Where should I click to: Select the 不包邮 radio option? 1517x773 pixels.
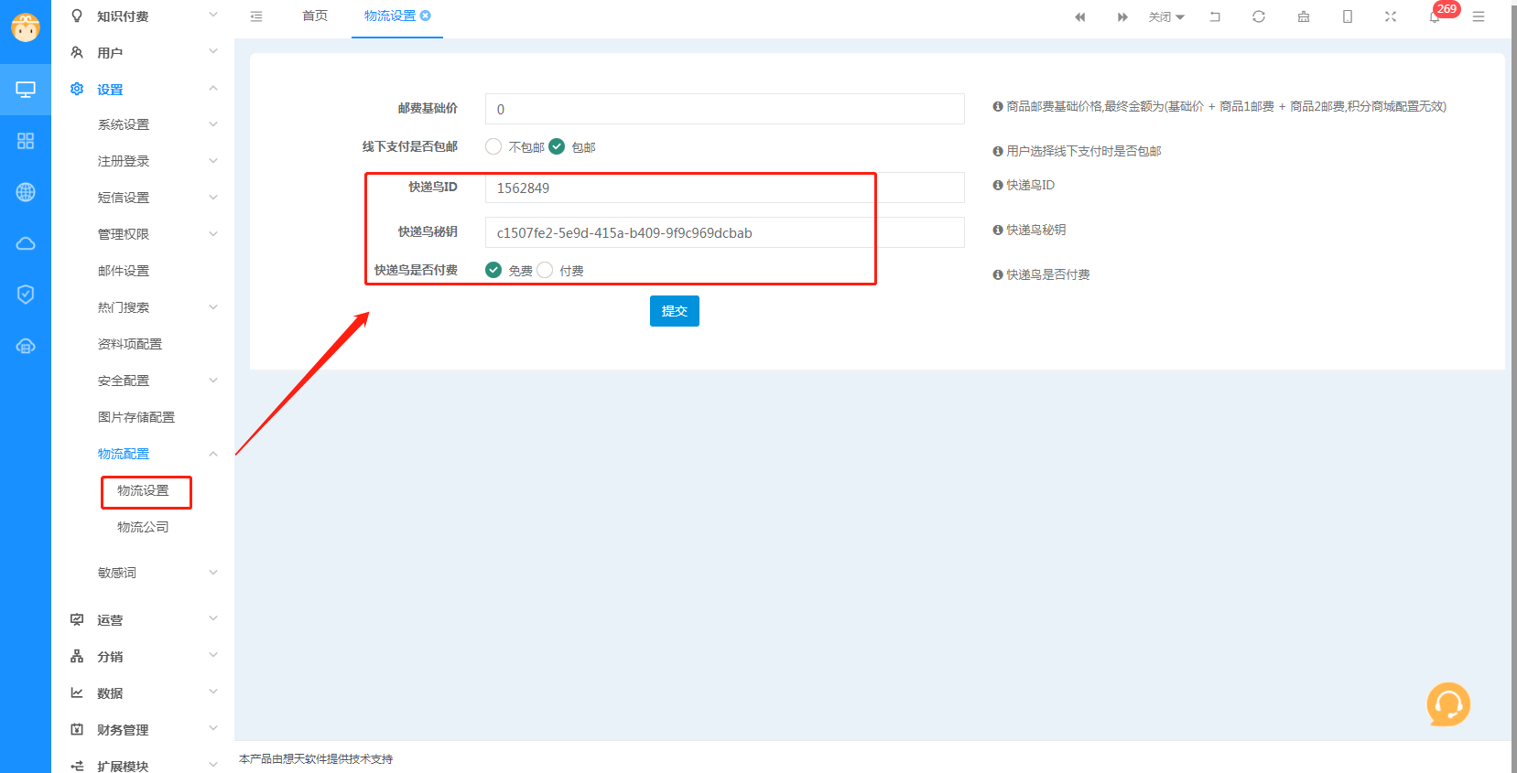click(x=493, y=146)
